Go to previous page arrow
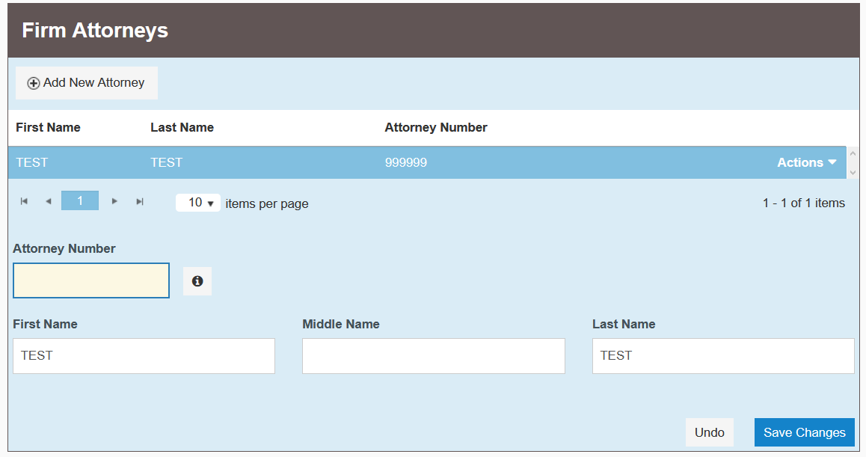The image size is (866, 457). [49, 201]
